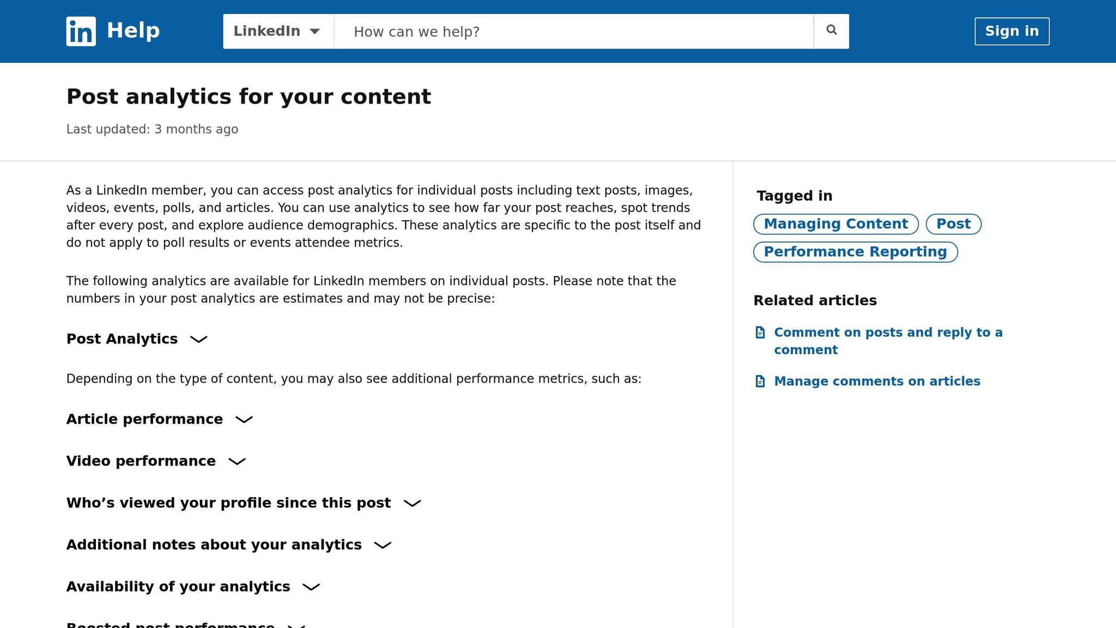
Task: Click the document icon beside Comment on posts
Action: (x=760, y=332)
